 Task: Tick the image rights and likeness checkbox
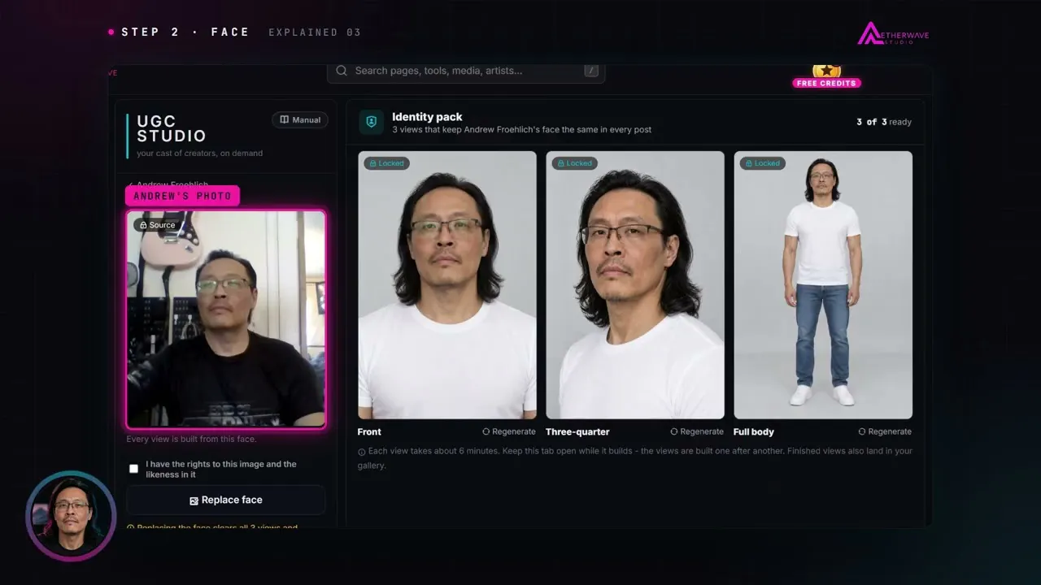click(134, 469)
